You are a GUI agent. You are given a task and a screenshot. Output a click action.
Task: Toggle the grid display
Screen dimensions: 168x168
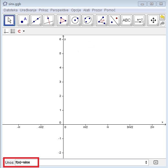(x=13, y=31)
